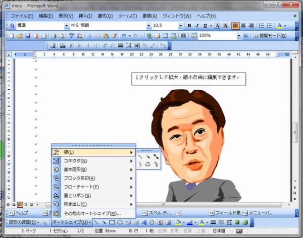Toggle center alignment
The height and width of the screenshot is (238, 303).
tap(243, 26)
